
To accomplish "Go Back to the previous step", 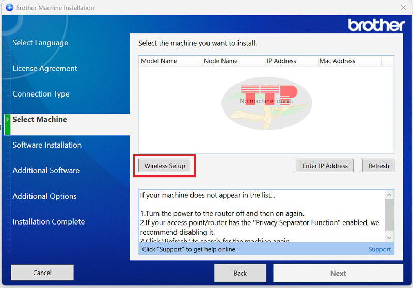I will click(240, 273).
